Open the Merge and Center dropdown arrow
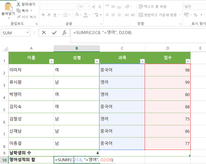This screenshot has height=164, width=206. coord(180,15)
